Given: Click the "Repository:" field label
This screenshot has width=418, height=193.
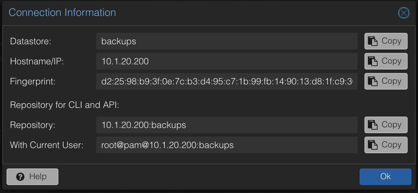Looking at the screenshot, I should (32, 125).
